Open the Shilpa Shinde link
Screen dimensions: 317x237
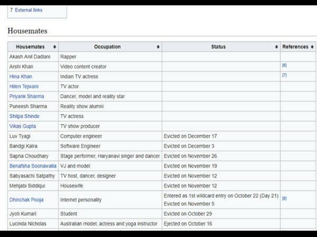[24, 116]
